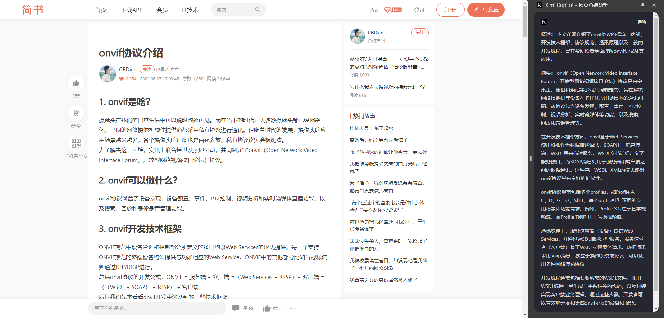Click the diamond icon next to 0.354
This screenshot has height=318, width=664.
coord(121,79)
